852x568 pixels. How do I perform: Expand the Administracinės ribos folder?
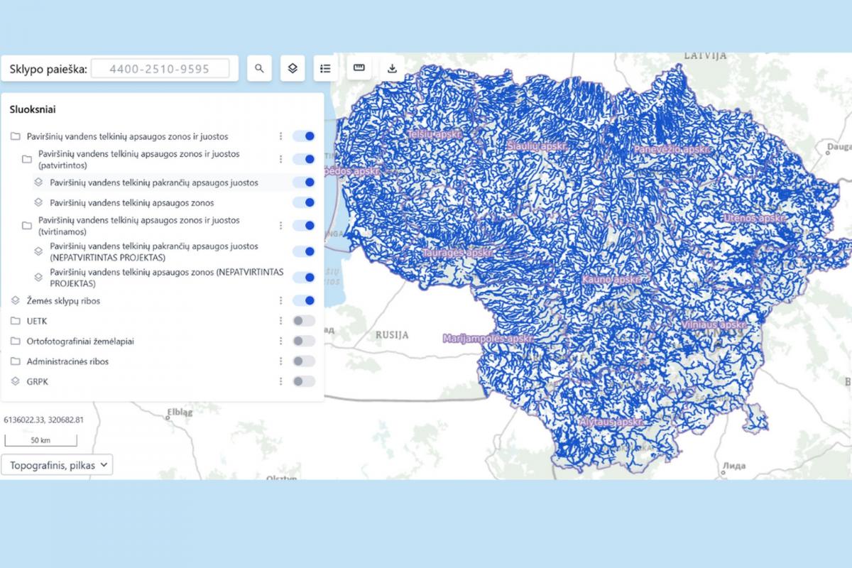16,361
